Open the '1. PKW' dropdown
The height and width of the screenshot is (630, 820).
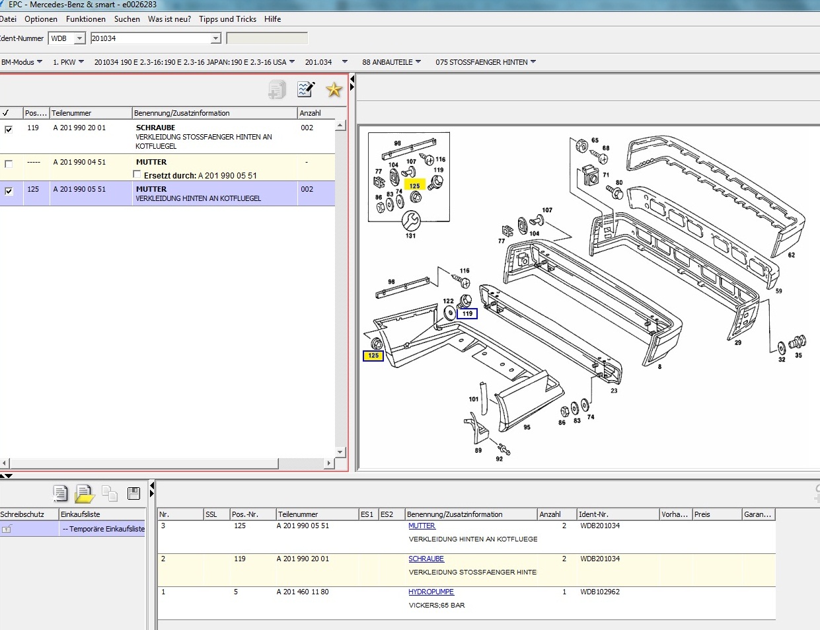[68, 62]
